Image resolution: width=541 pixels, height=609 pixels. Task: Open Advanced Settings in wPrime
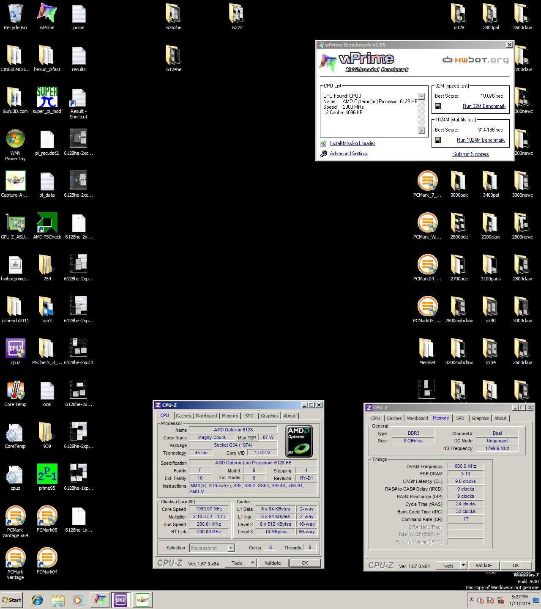tap(349, 154)
